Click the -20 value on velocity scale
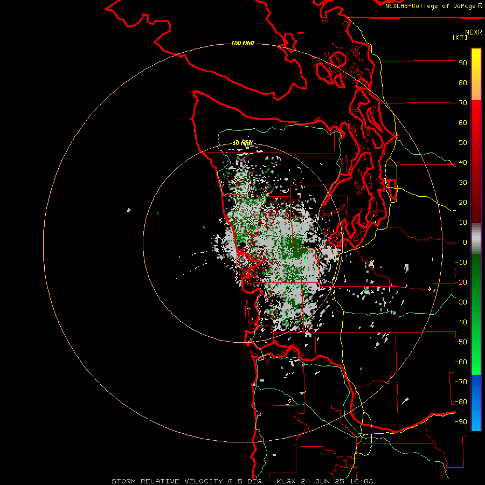This screenshot has height=485, width=485. (461, 282)
